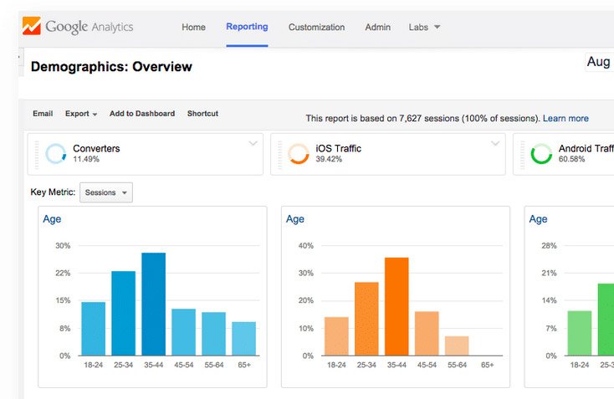
Task: Click the Email button
Action: pos(43,114)
